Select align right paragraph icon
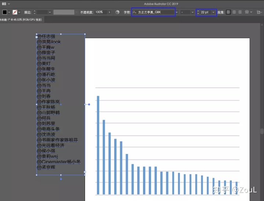Viewport: 264px width, 201px height. 240,12
